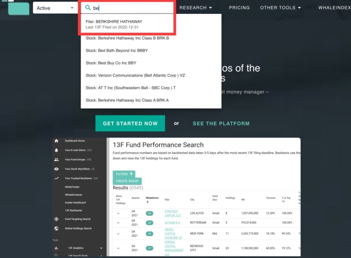The image size is (351, 258).
Task: Click the E-mail Alerts bell icon
Action: click(56, 150)
